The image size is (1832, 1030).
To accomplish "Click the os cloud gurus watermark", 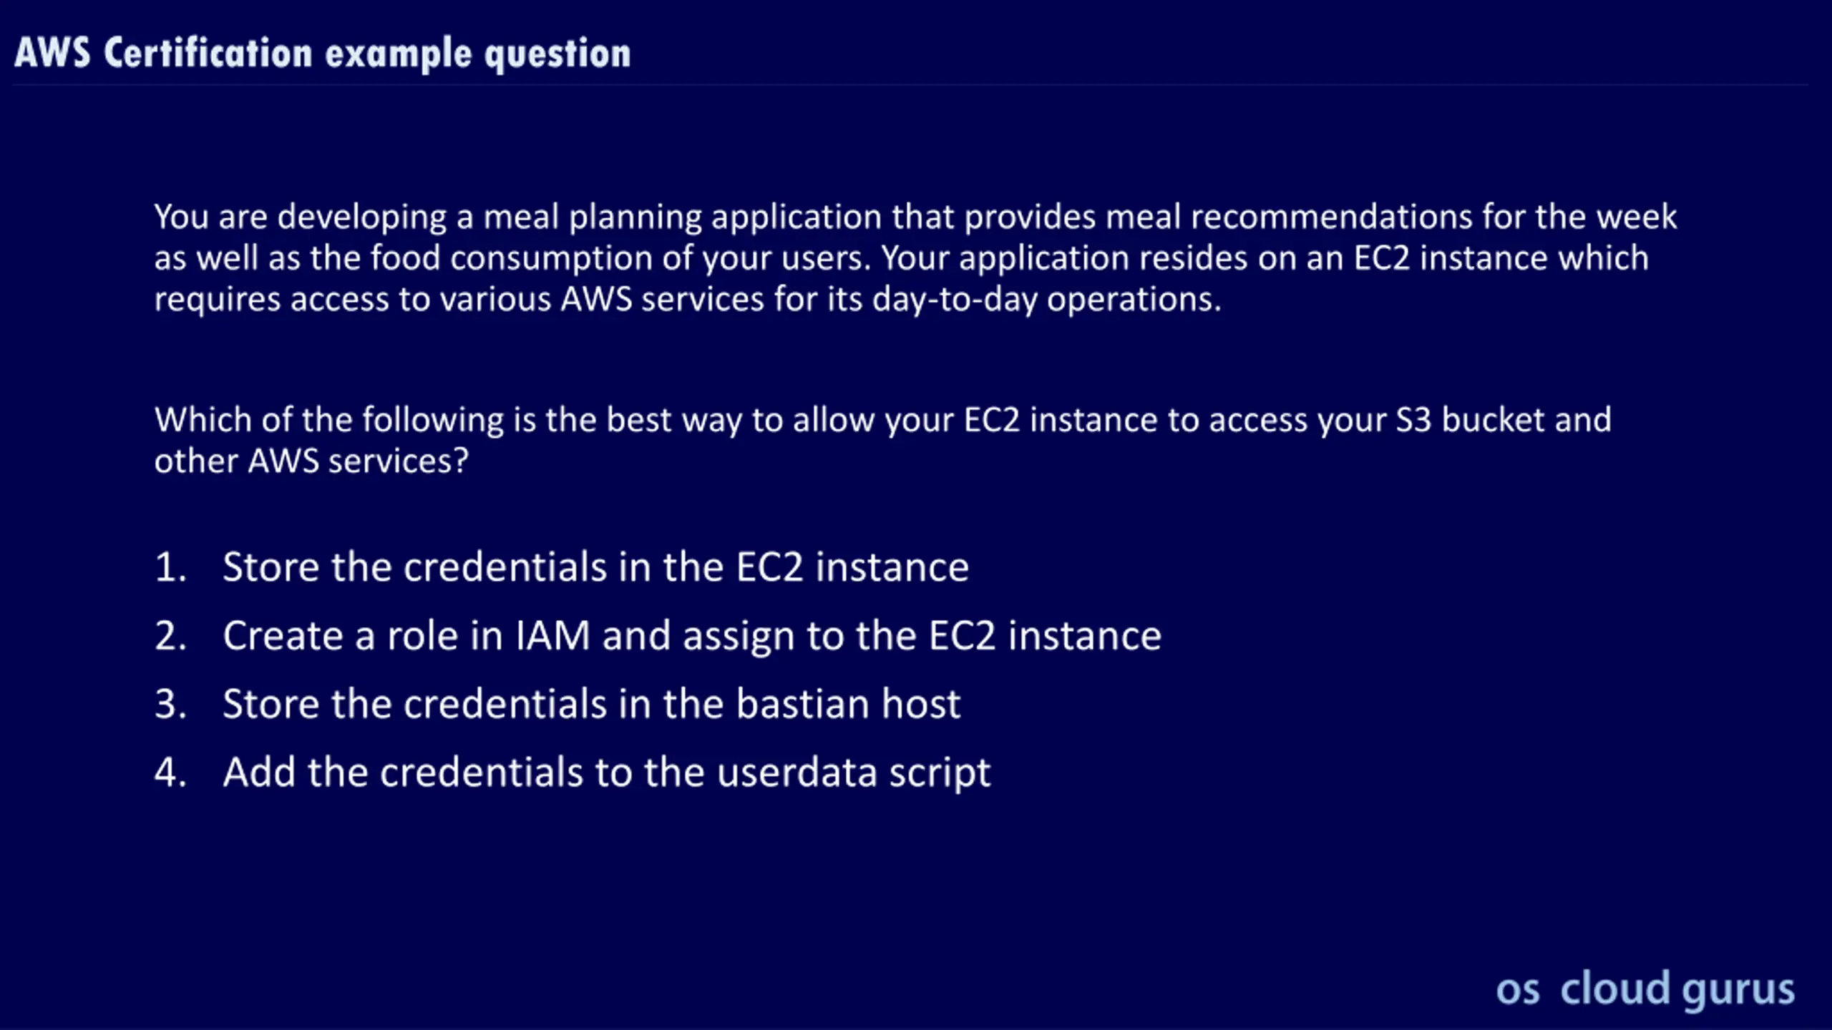I will pyautogui.click(x=1645, y=990).
